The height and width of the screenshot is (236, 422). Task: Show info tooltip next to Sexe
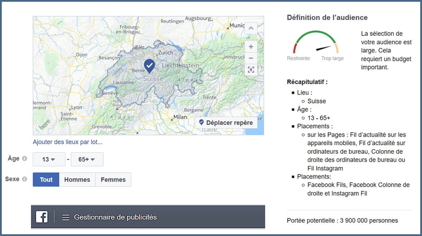tap(25, 179)
